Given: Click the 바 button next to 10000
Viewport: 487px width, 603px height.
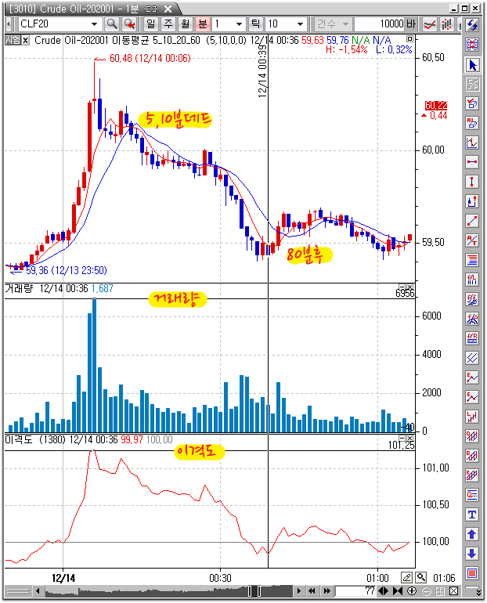Looking at the screenshot, I should [x=411, y=24].
